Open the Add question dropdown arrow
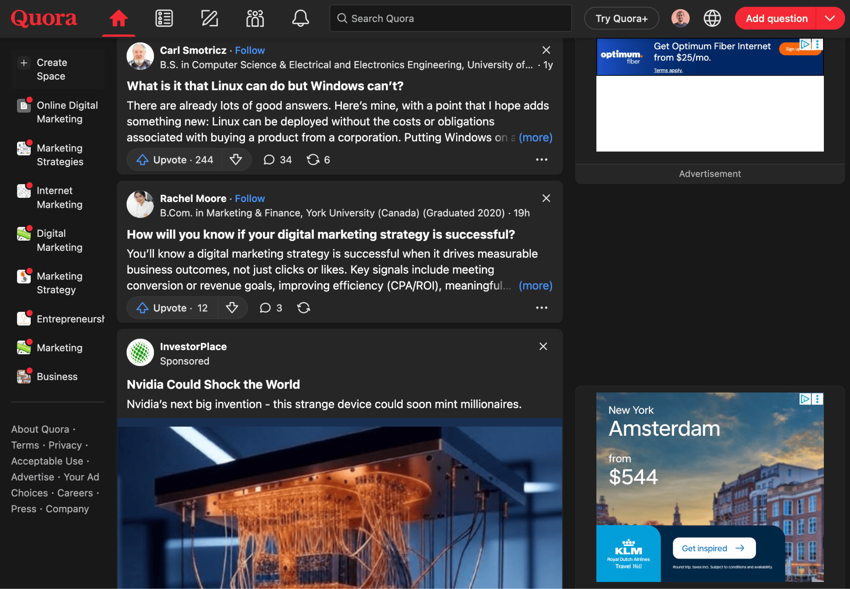The image size is (850, 589). click(830, 19)
